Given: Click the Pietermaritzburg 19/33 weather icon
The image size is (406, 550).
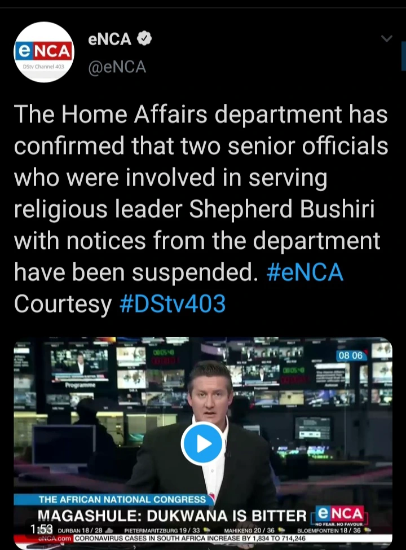Looking at the screenshot, I should point(206,530).
